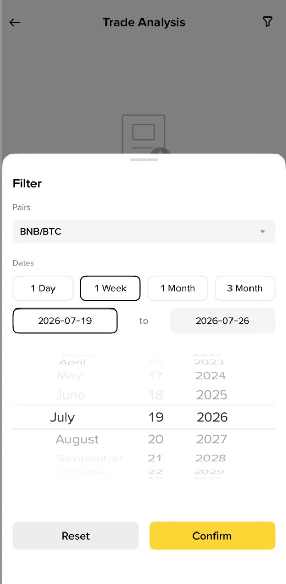This screenshot has width=286, height=584.
Task: Select year 2025 in the picker
Action: [211, 395]
